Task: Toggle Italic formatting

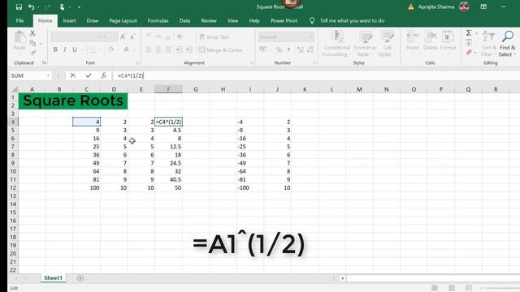Action: click(x=65, y=49)
